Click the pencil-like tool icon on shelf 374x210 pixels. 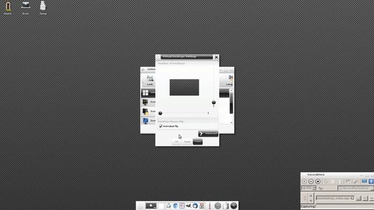pyautogui.click(x=210, y=206)
